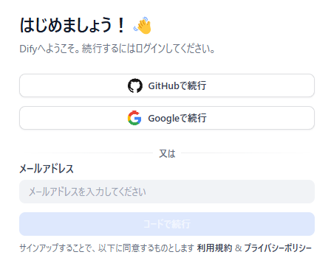Click the GitHubで続行 label text
Image resolution: width=331 pixels, height=266 pixels.
coord(177,85)
